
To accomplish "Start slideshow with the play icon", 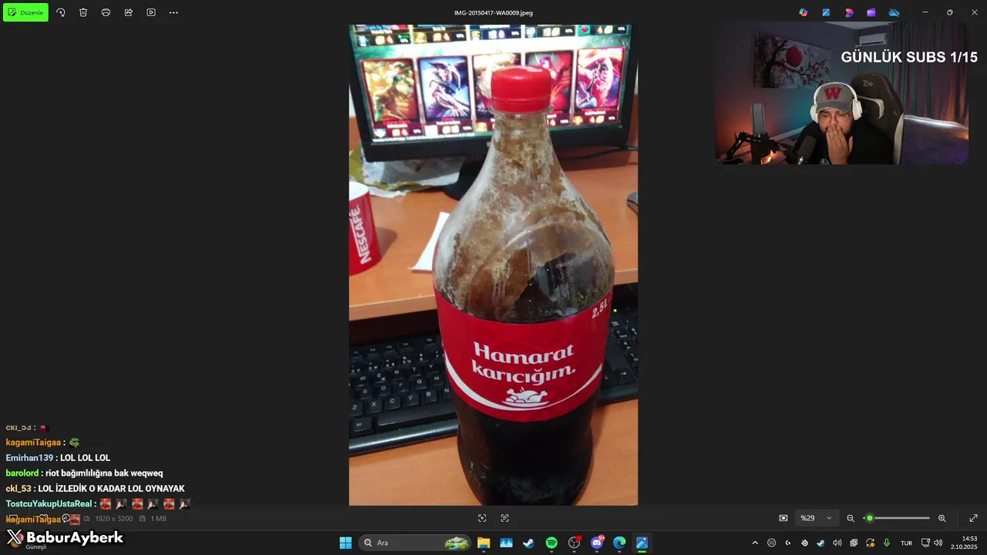I will pos(151,12).
